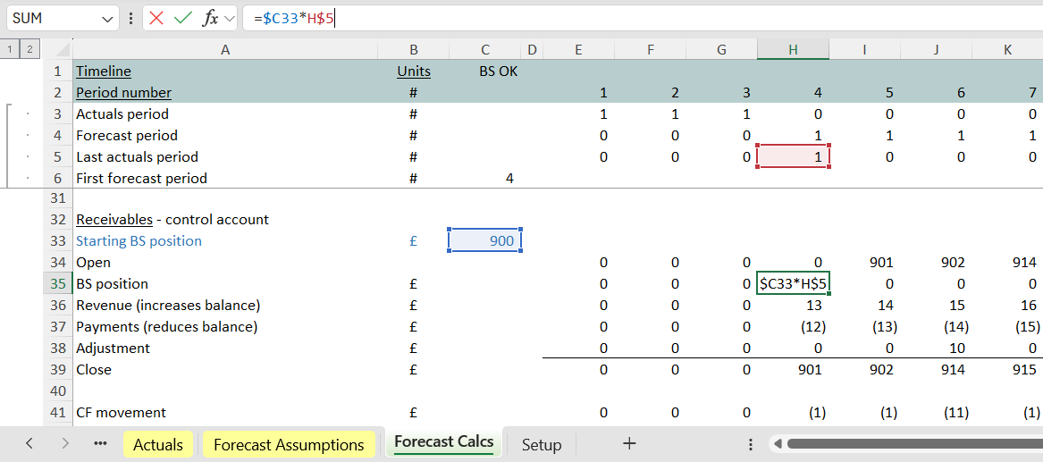Open the Forecast Assumptions sheet tab
The image size is (1043, 462).
(289, 444)
